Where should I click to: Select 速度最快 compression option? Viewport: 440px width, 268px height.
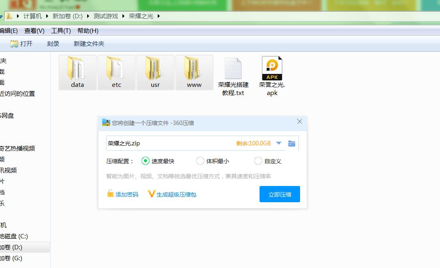(x=146, y=161)
